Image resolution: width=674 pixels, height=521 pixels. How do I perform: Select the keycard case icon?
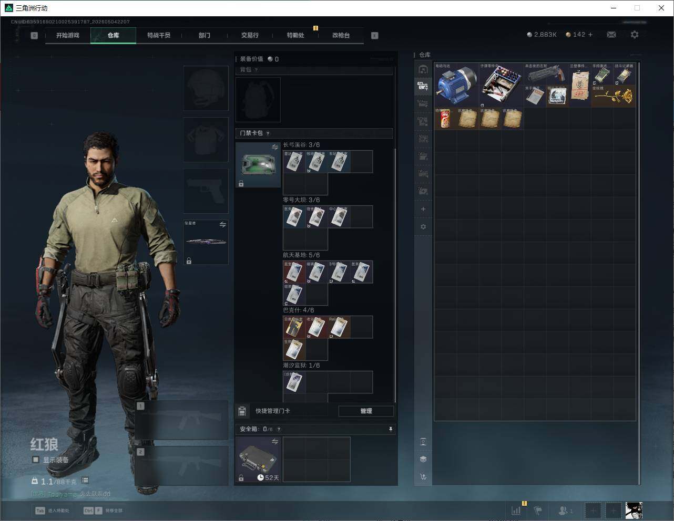point(258,165)
